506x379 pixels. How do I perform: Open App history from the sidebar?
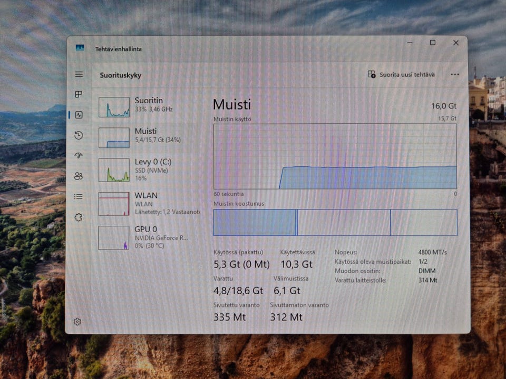[x=79, y=135]
